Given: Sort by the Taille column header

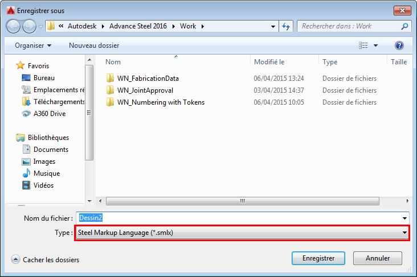Looking at the screenshot, I should click(x=399, y=62).
